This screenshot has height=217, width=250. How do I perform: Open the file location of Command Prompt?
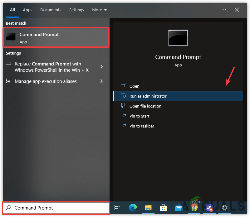[x=145, y=106]
